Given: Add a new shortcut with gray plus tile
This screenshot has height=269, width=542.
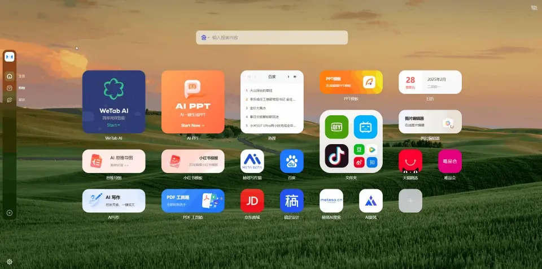Looking at the screenshot, I should click(410, 201).
